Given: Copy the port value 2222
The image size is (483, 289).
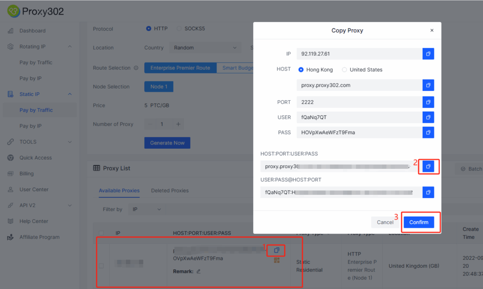Looking at the screenshot, I should coord(428,102).
